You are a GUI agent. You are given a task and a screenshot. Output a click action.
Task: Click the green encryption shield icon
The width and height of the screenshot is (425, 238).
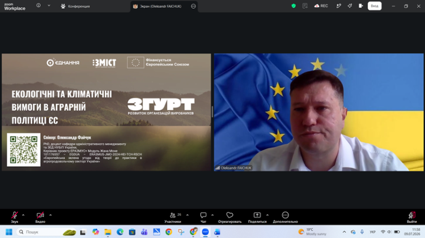point(294,6)
